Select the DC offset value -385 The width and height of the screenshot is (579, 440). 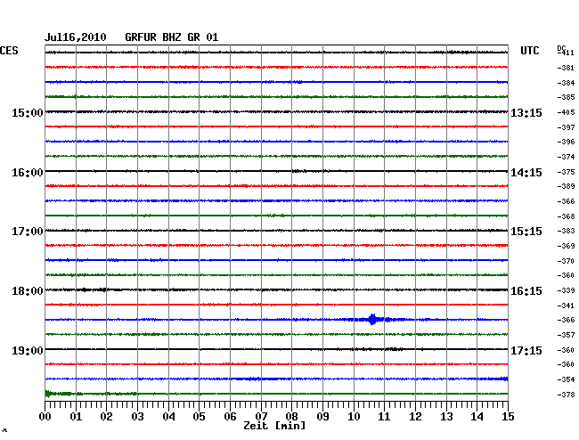566,97
